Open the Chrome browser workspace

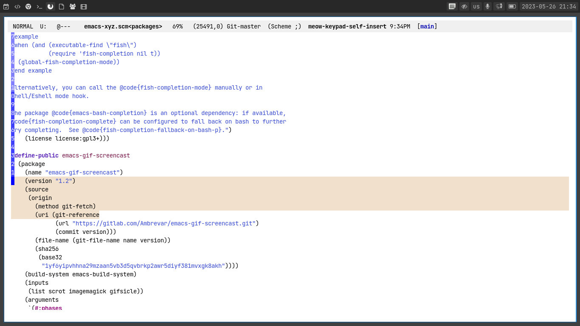pos(28,6)
